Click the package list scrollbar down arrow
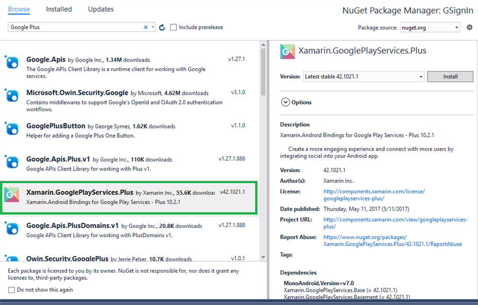The height and width of the screenshot is (305, 478). [263, 257]
